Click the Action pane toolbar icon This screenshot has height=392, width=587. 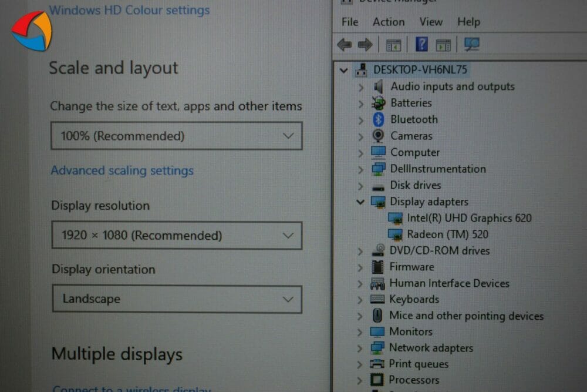443,45
